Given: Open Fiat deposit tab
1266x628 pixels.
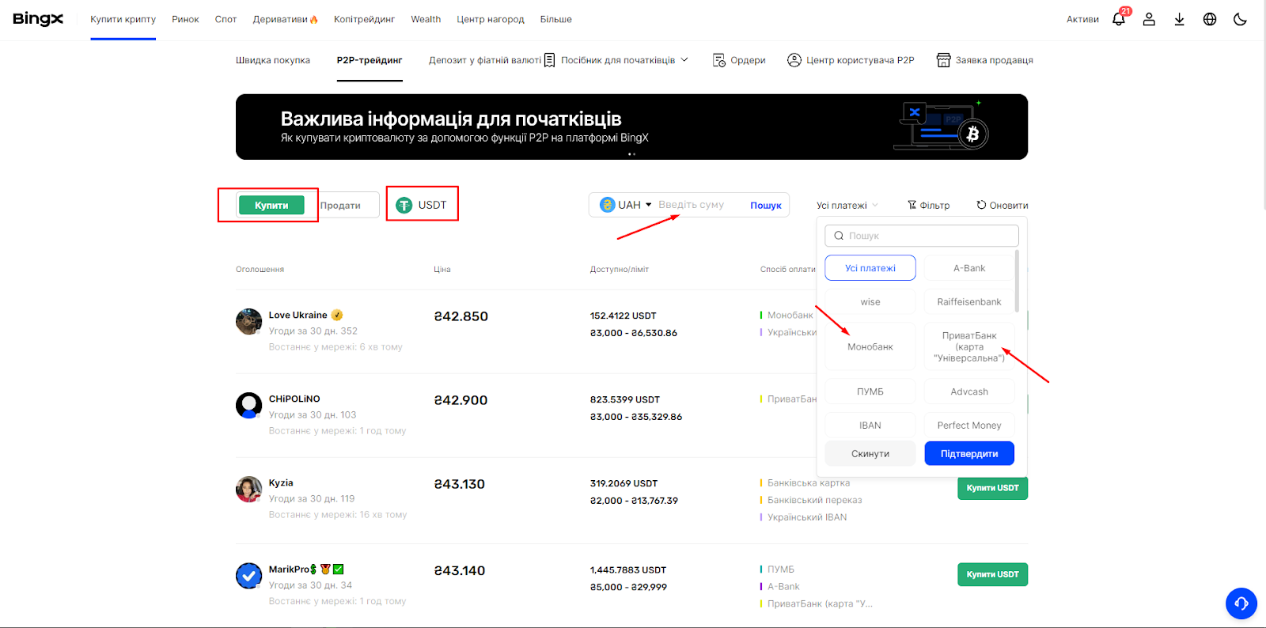Looking at the screenshot, I should point(485,60).
